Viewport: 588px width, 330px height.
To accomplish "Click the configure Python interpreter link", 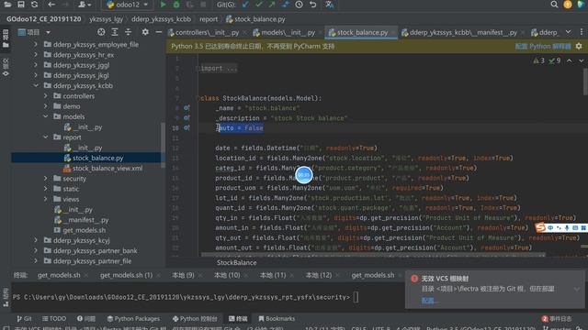I will pyautogui.click(x=543, y=47).
